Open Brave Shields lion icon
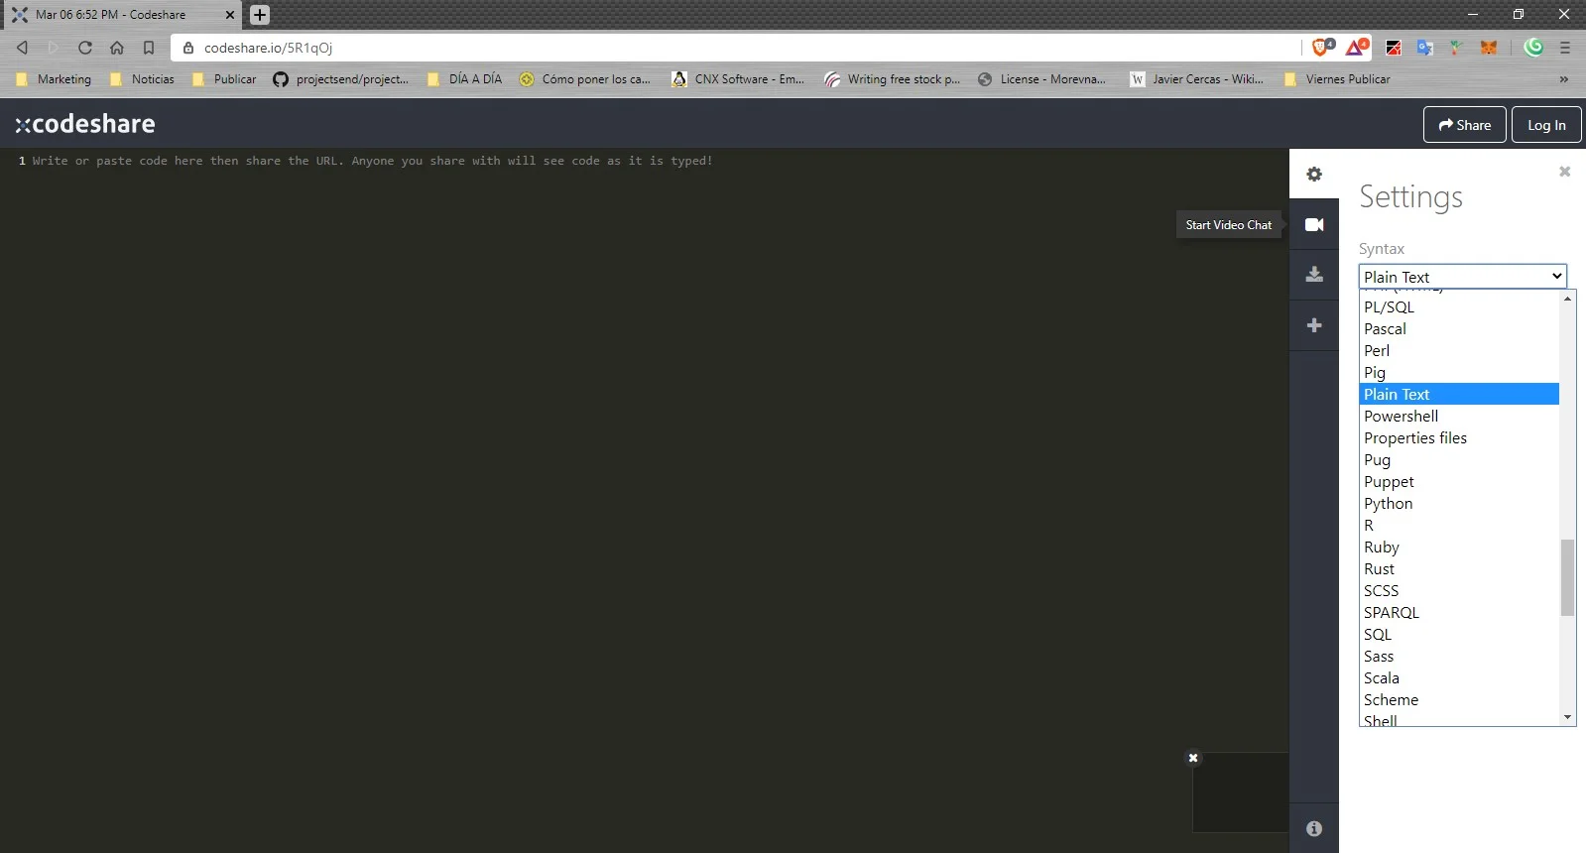Screen dimensions: 1586x853 coord(1322,47)
